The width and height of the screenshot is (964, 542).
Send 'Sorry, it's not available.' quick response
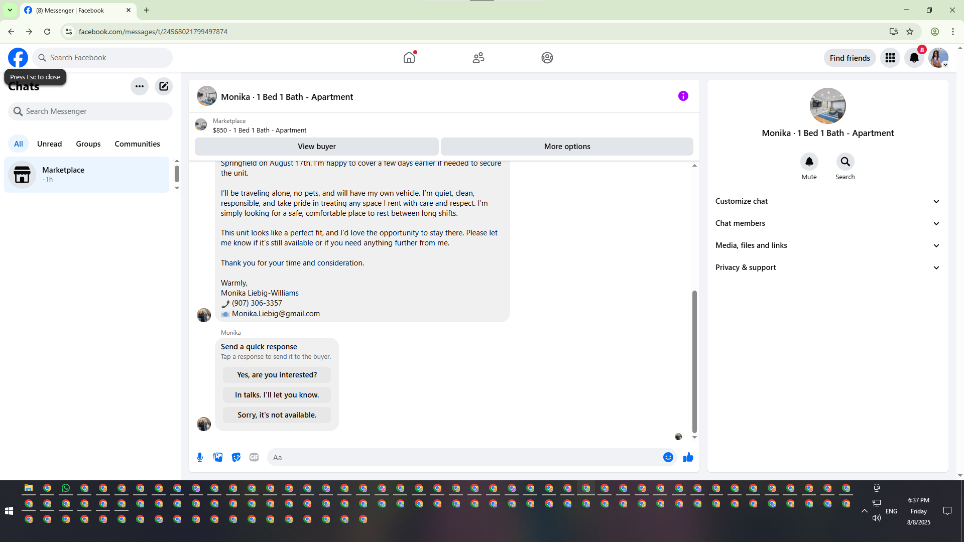coord(277,415)
